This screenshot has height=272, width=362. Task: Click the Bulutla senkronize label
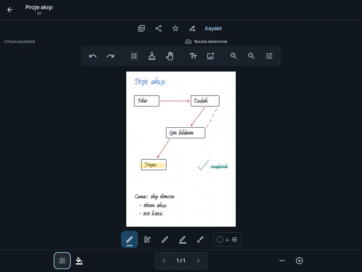coord(210,42)
